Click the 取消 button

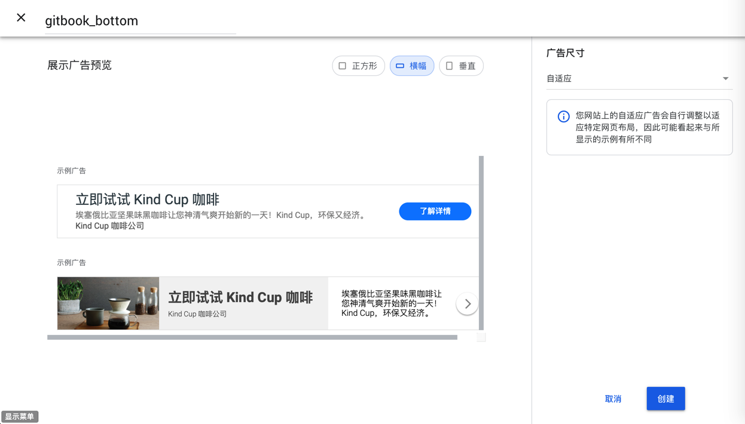[613, 399]
